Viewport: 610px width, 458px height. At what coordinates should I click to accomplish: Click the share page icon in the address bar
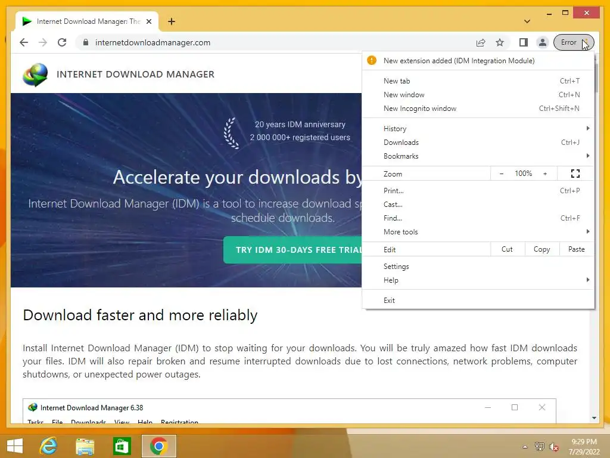pos(481,42)
